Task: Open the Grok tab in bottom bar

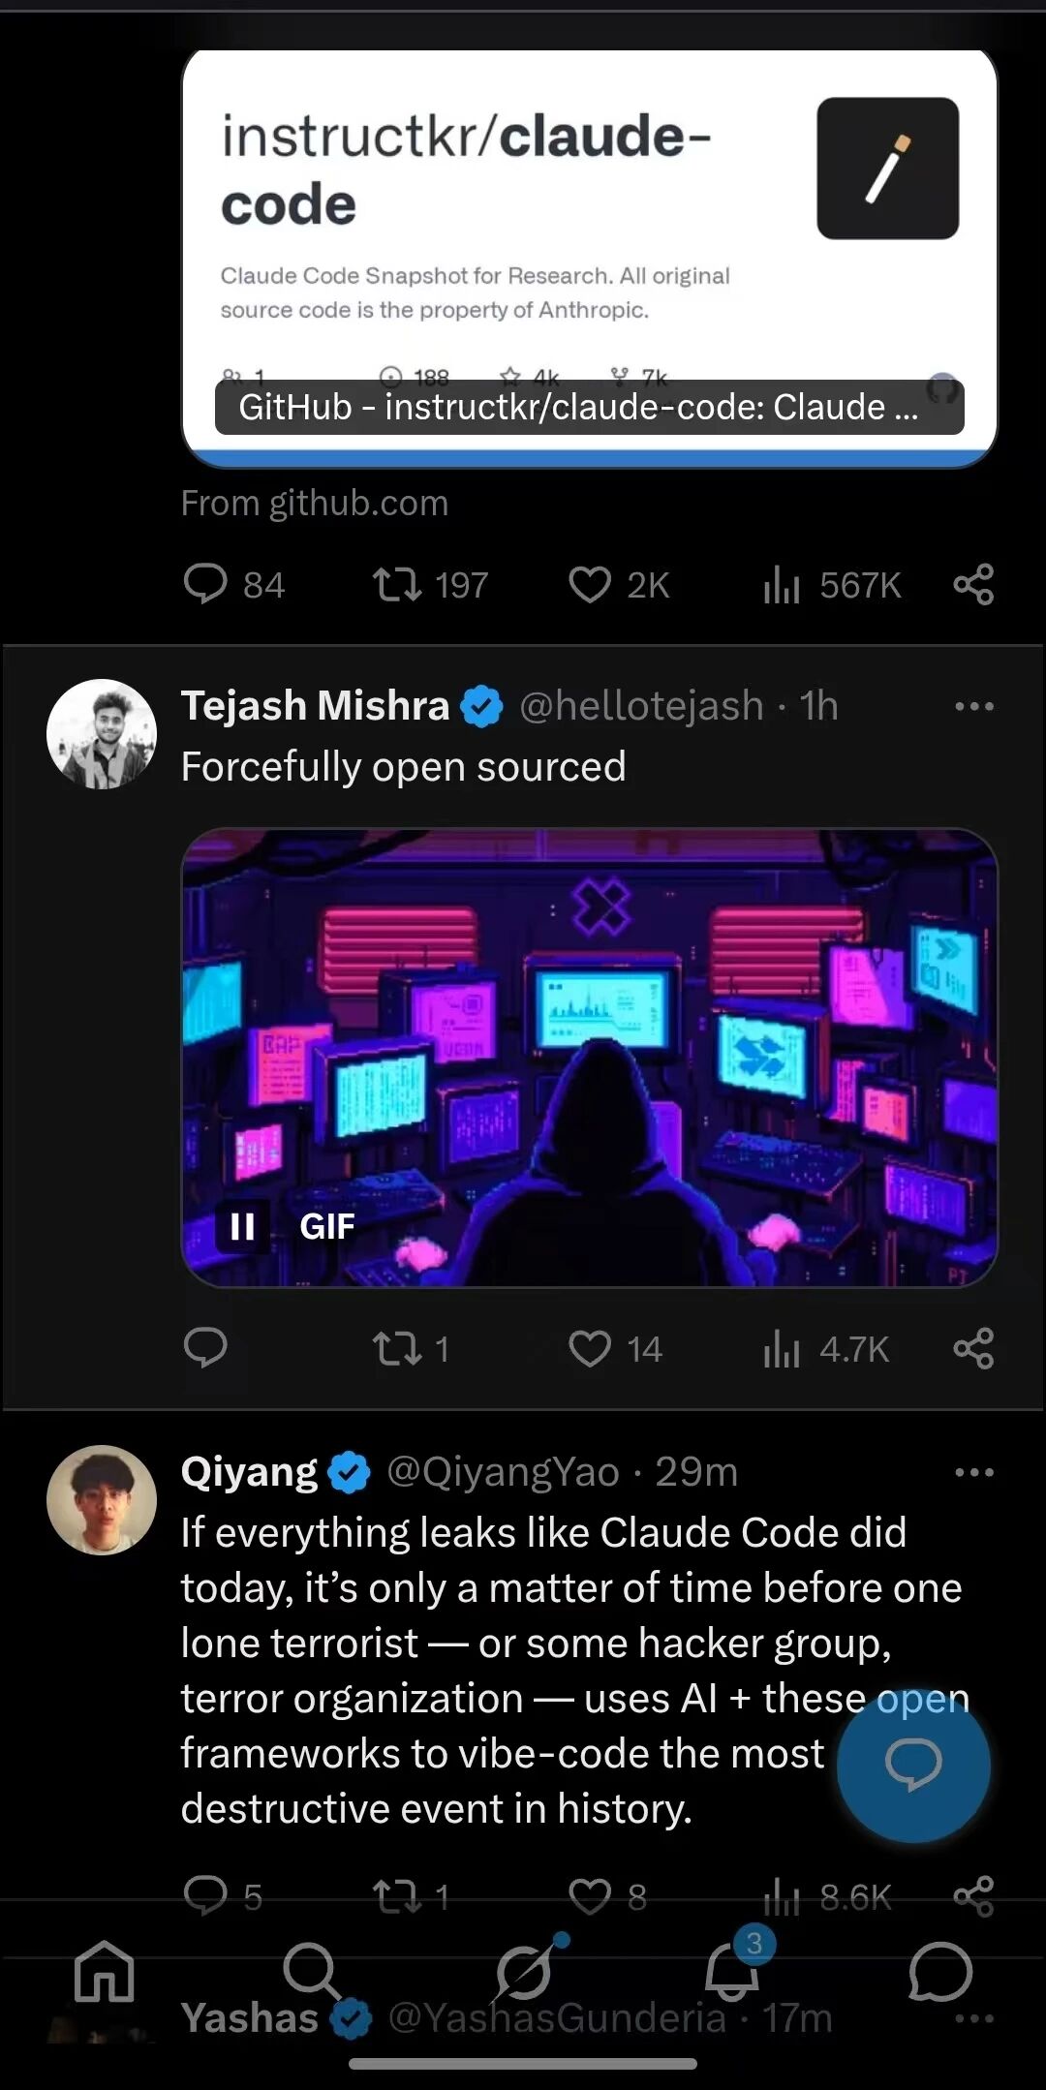Action: (524, 1972)
